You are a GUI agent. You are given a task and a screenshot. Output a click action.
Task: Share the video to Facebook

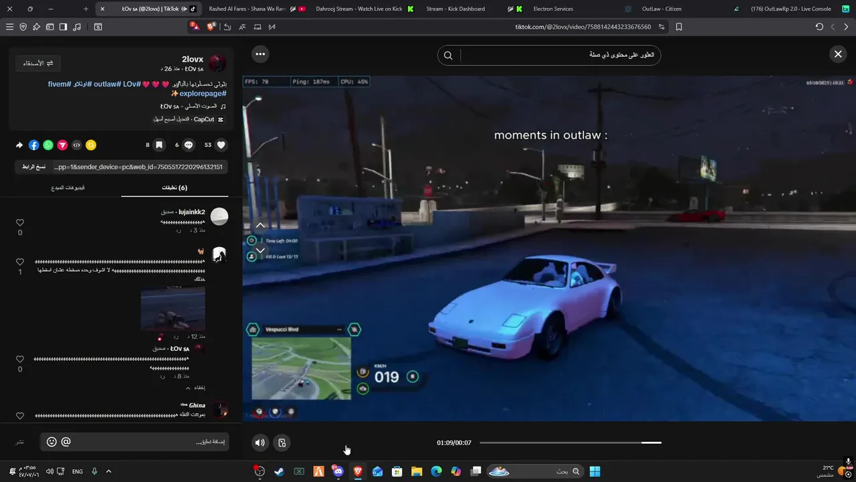click(34, 145)
